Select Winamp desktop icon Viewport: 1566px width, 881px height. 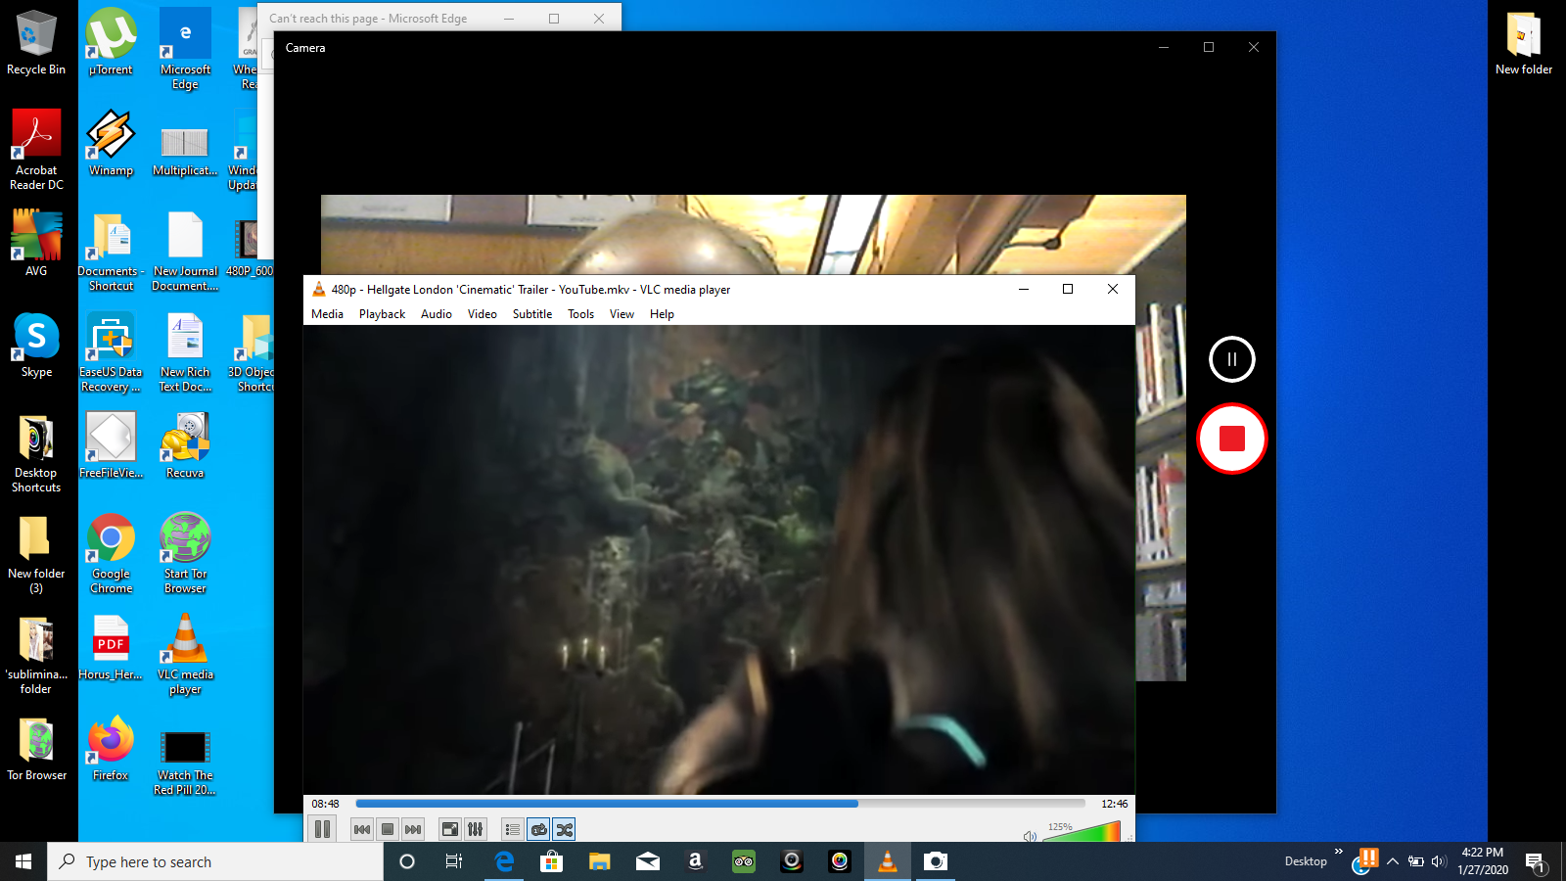(111, 143)
